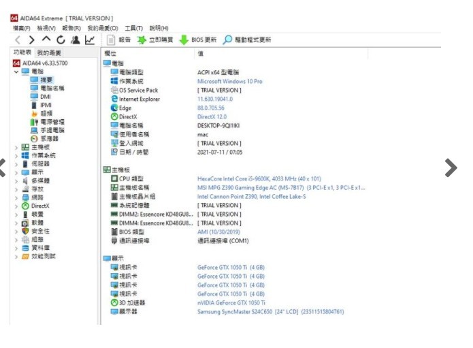
Task: Open the Tools (T) menu
Action: pyautogui.click(x=133, y=28)
